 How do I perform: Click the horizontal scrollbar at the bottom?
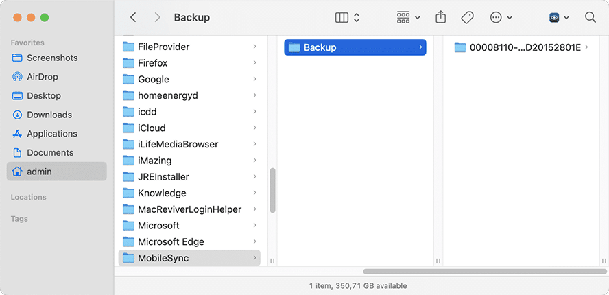point(485,271)
